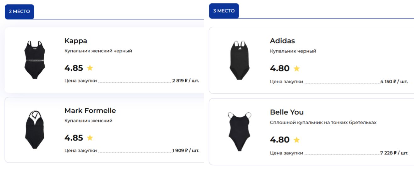This screenshot has height=172, width=414.
Task: Open the Mark Formelle halter swimsuit image
Action: (35, 130)
